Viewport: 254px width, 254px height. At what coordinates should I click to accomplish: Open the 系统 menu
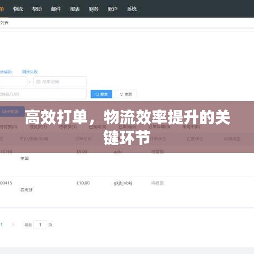click(x=132, y=9)
